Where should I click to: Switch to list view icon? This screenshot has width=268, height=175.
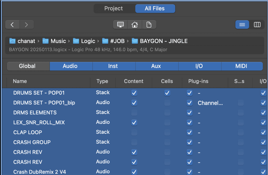click(x=242, y=25)
